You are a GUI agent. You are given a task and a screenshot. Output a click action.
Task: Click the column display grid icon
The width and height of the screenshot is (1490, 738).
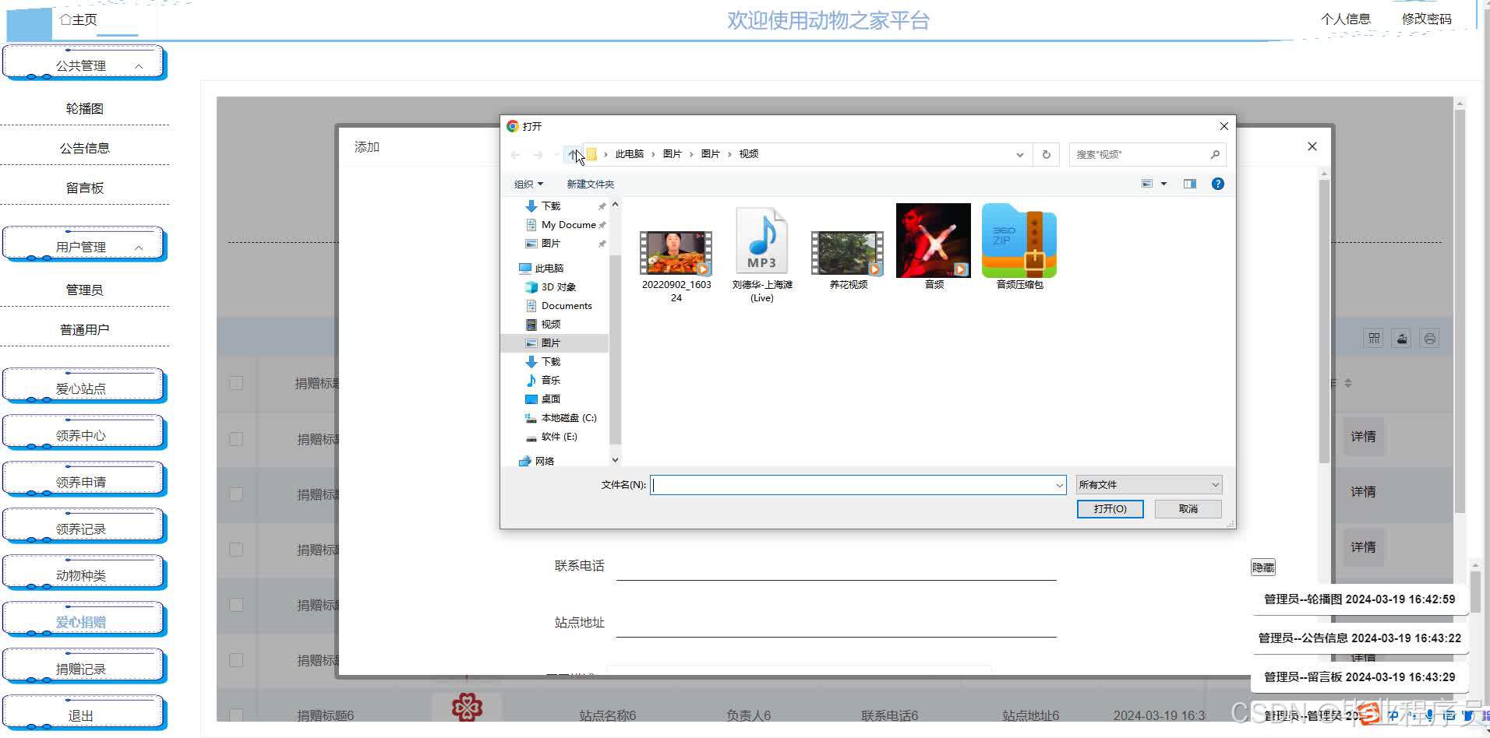coord(1374,338)
